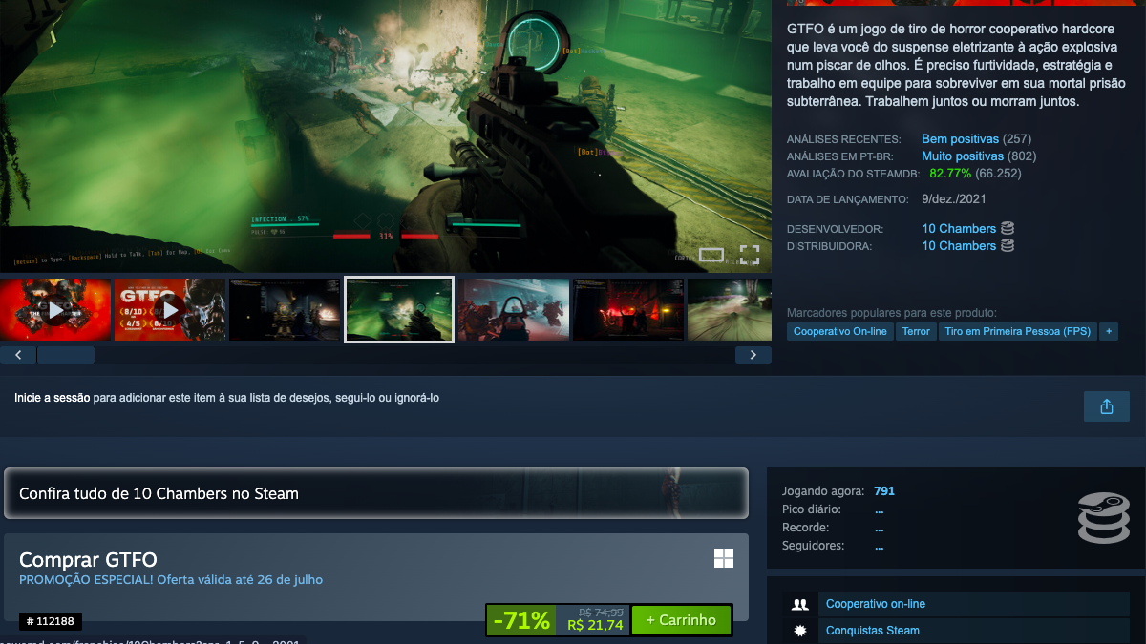Open the Muito positivas PT-BR reviews link
The height and width of the screenshot is (644, 1146).
[963, 156]
